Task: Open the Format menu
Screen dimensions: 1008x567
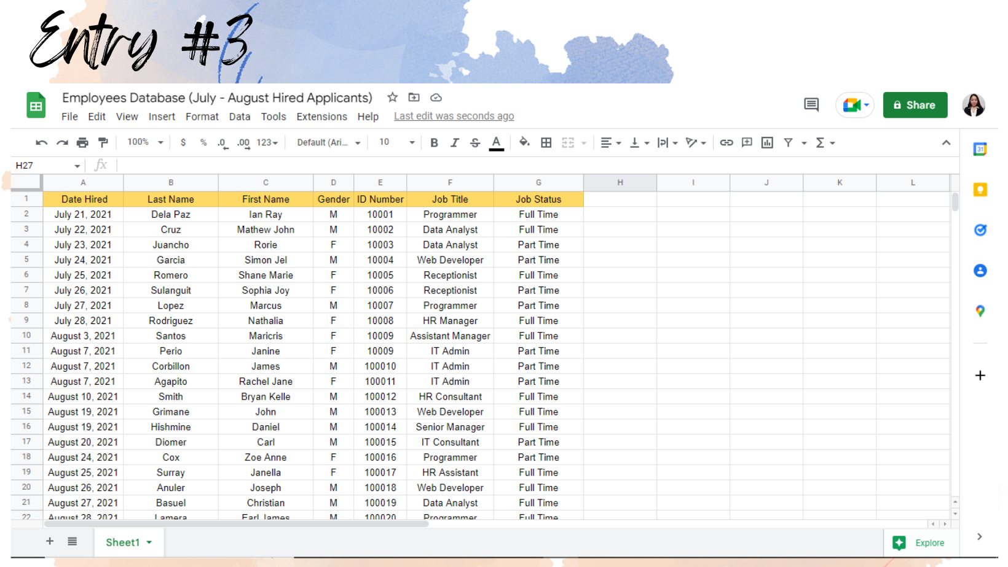Action: click(202, 117)
